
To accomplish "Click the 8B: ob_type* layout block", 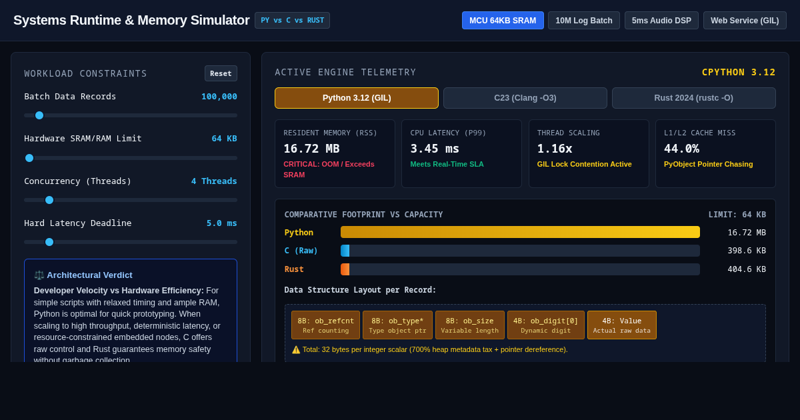I will click(397, 325).
